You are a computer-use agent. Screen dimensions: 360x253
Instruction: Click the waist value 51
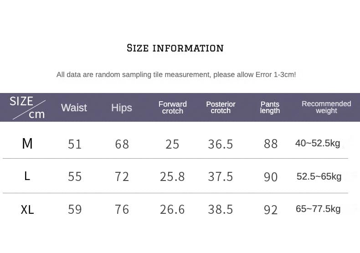click(75, 144)
